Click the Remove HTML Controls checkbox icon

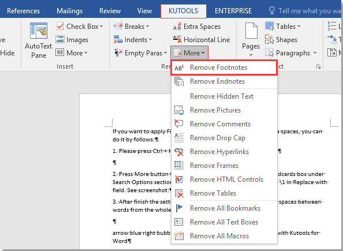click(179, 179)
